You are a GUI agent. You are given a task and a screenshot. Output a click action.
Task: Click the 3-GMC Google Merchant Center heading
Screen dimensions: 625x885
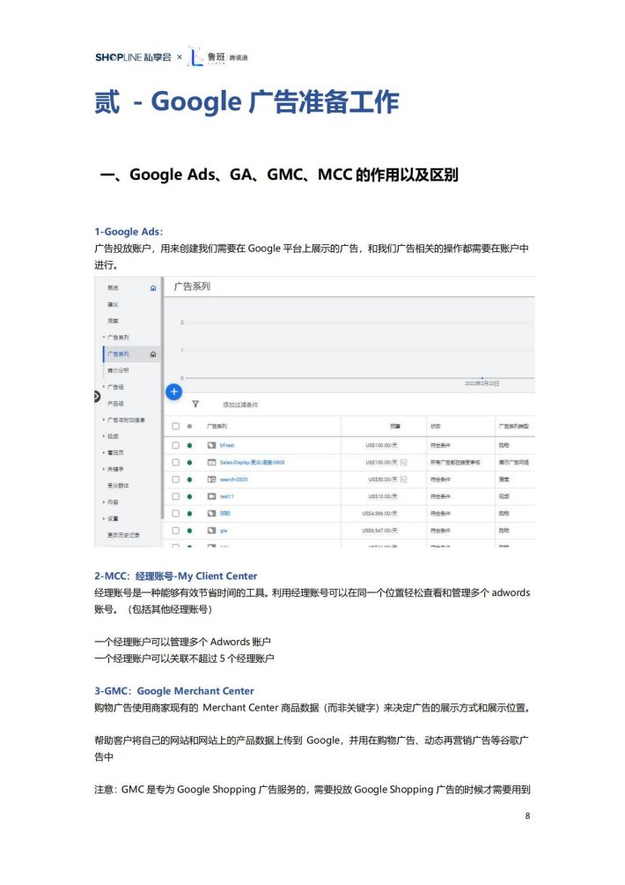(174, 691)
